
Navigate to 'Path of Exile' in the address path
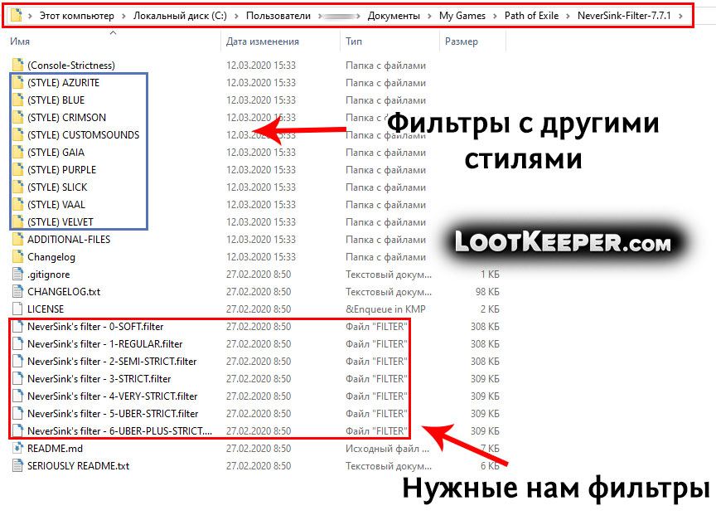(531, 16)
